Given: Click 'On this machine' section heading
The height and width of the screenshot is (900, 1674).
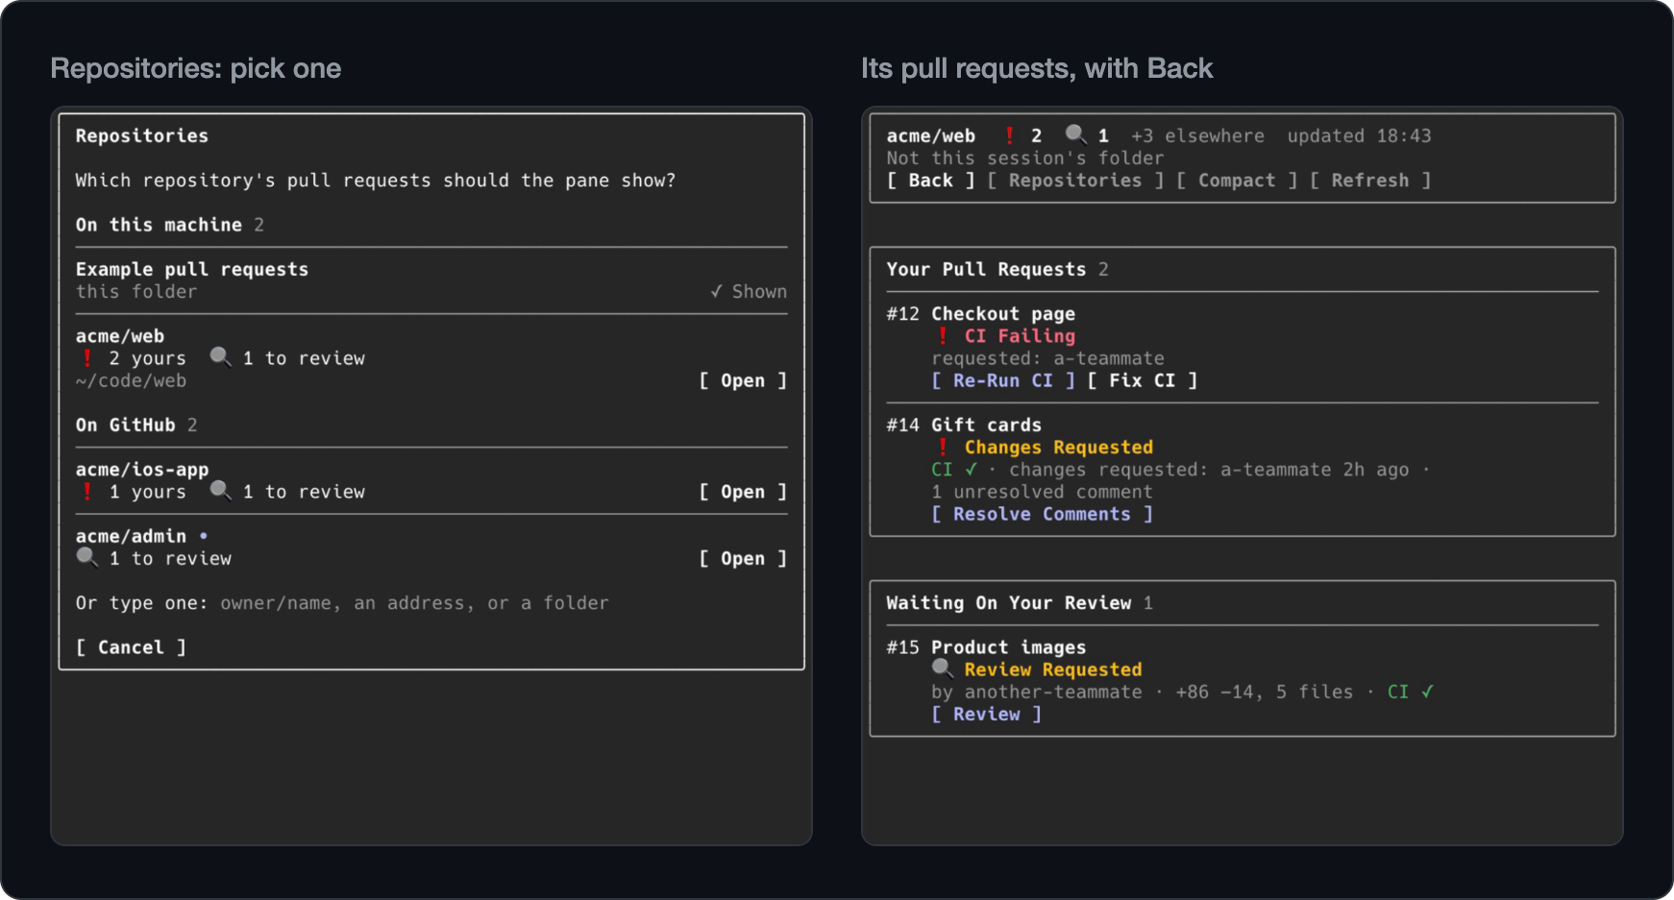Looking at the screenshot, I should (x=159, y=225).
